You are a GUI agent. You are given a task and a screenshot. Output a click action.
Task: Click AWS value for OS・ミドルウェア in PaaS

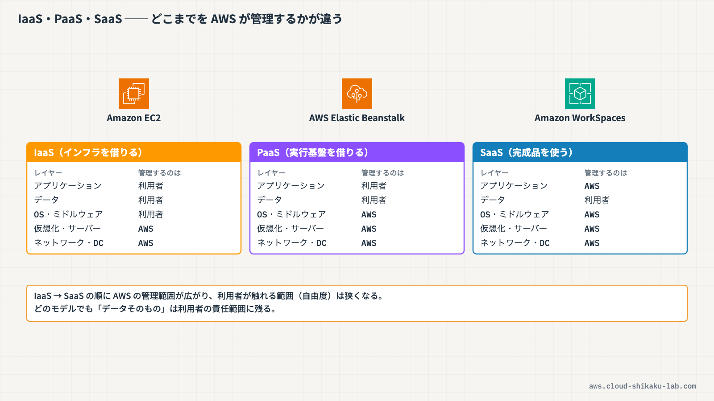[369, 214]
